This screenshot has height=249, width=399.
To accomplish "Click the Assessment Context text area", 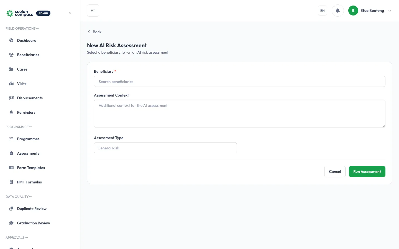I will tap(240, 114).
